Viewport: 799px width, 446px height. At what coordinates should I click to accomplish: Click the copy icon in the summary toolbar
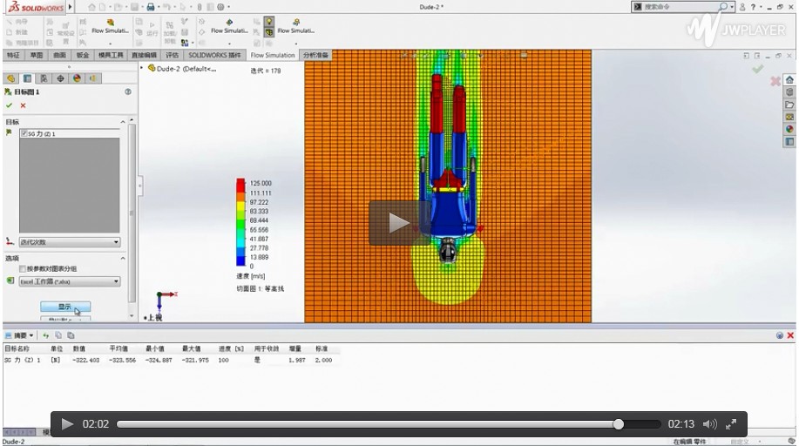pos(58,335)
